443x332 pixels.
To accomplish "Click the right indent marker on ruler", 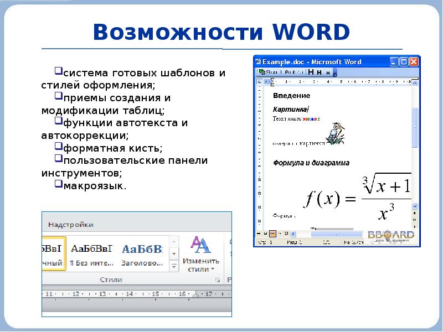I will [x=195, y=294].
